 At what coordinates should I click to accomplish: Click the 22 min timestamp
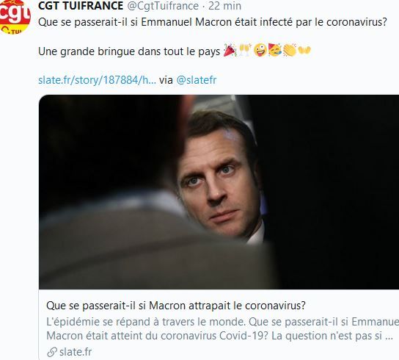[x=224, y=6]
